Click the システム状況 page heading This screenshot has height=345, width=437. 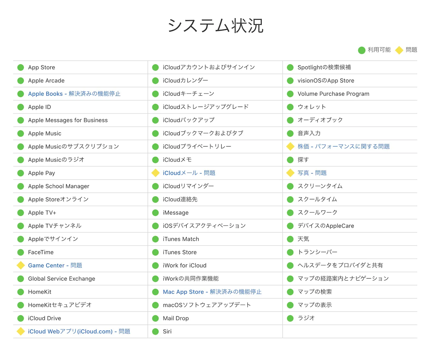point(216,26)
